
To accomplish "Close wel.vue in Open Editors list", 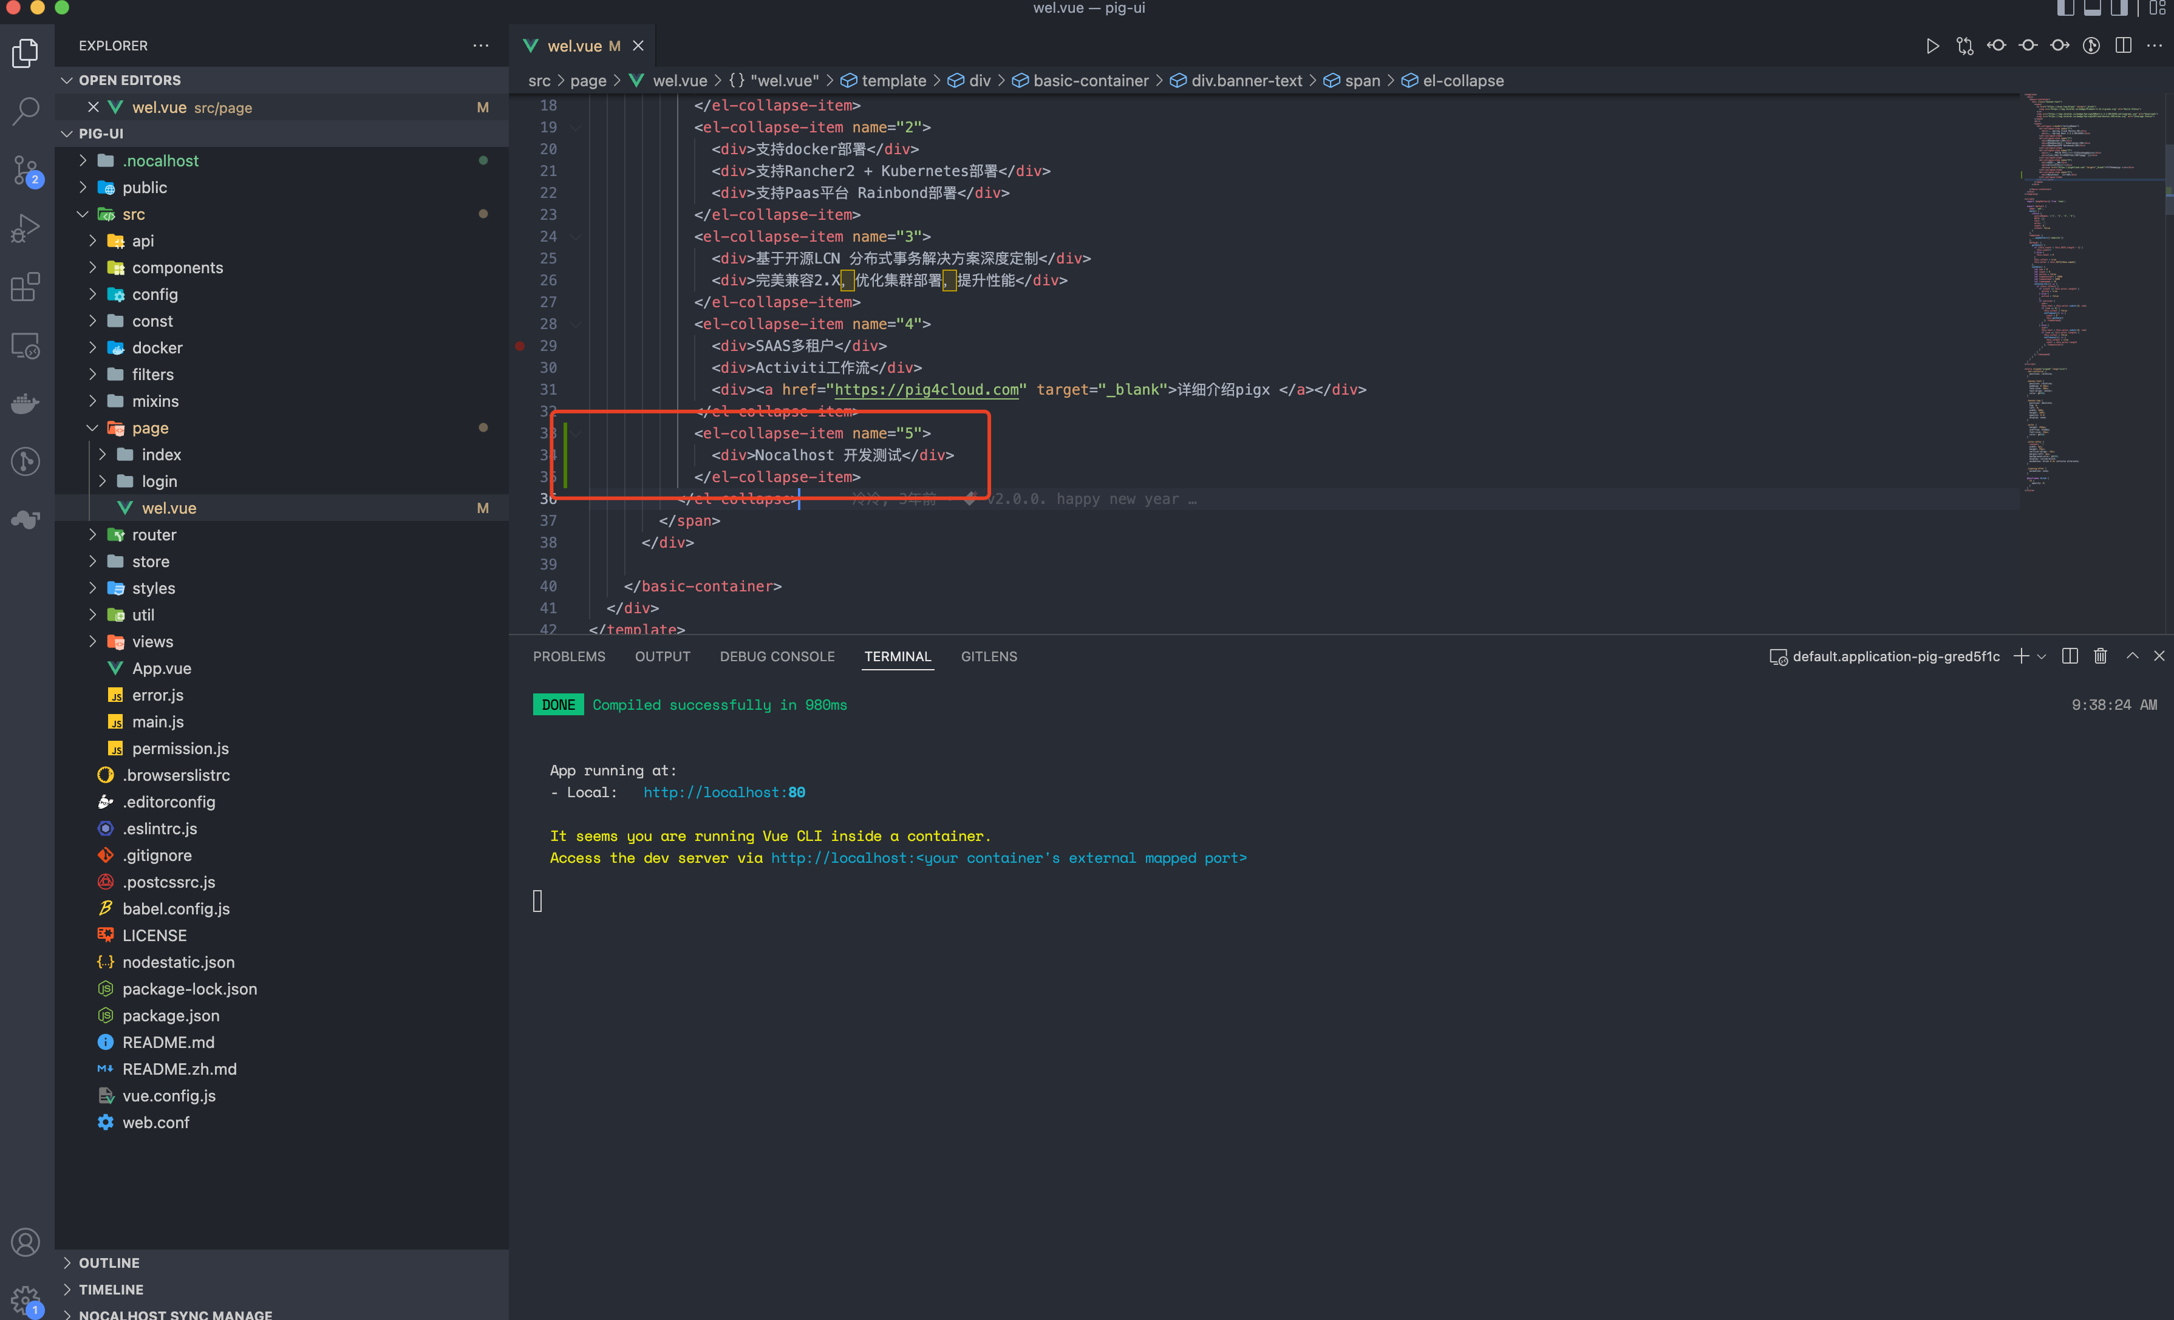I will [x=94, y=107].
